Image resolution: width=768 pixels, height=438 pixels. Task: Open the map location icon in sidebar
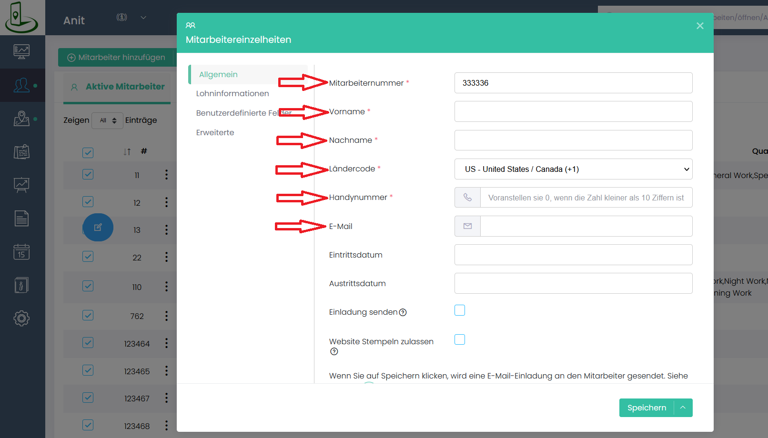(x=21, y=119)
